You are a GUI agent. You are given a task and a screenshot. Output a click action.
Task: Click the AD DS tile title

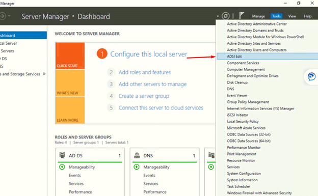coord(75,155)
